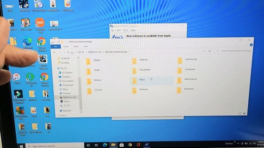
Task: Open the Movies folder
Action: [94, 81]
